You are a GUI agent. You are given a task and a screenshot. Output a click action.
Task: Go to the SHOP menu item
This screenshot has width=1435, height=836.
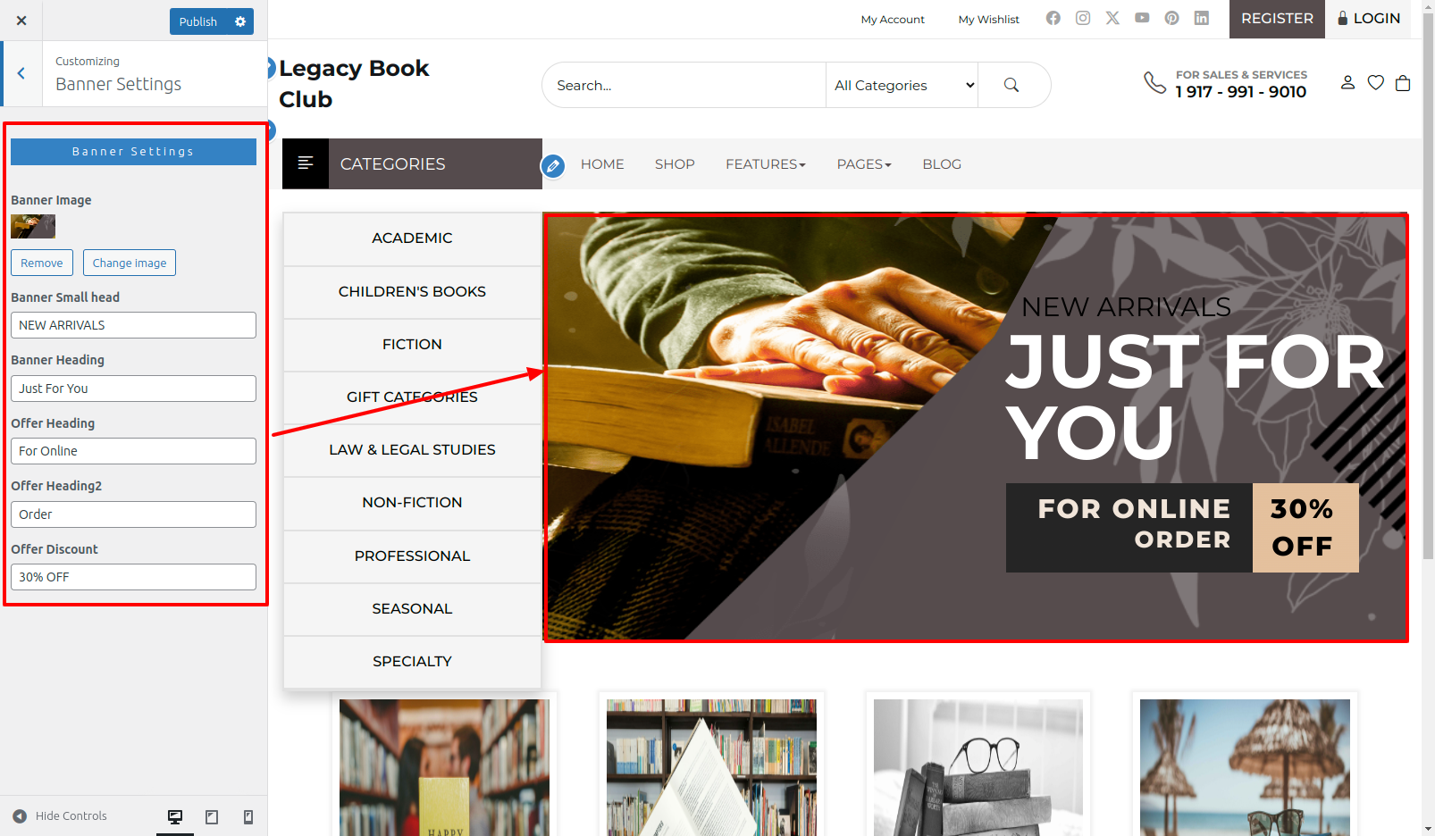[675, 164]
